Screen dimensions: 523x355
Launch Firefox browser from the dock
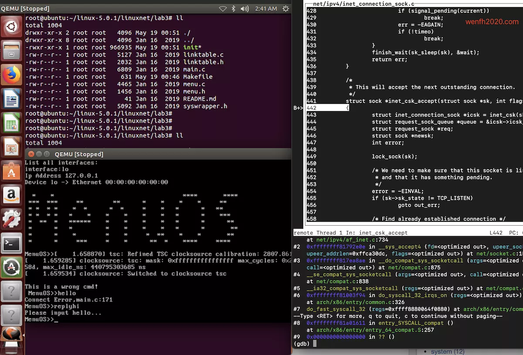pos(11,75)
